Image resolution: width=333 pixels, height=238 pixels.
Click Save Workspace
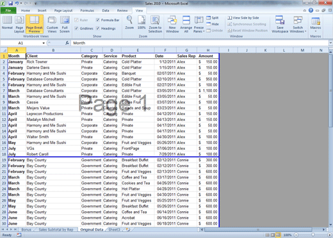coord(280,24)
